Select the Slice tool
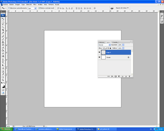The height and width of the screenshot is (131, 164). click(x=3, y=33)
